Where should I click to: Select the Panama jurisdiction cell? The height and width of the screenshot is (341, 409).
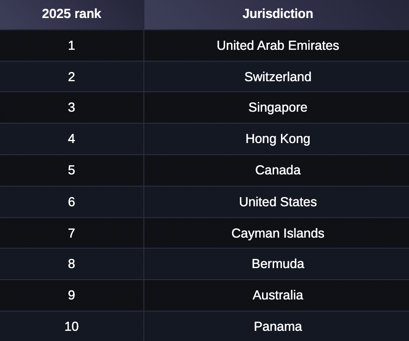[278, 327]
